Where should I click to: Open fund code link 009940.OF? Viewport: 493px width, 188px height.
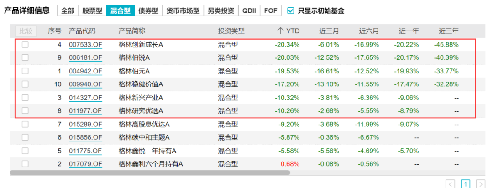pyautogui.click(x=85, y=84)
